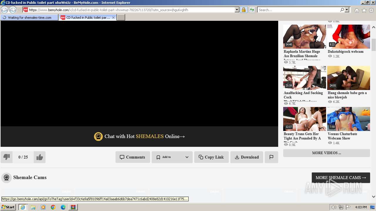Click the black video player area
This screenshot has width=376, height=211.
coord(139,74)
